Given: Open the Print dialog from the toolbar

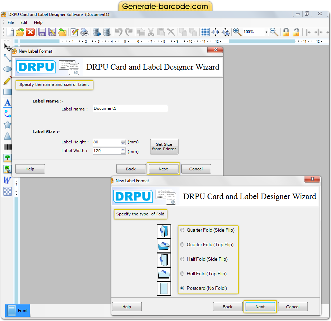Looking at the screenshot, I should click(84, 32).
